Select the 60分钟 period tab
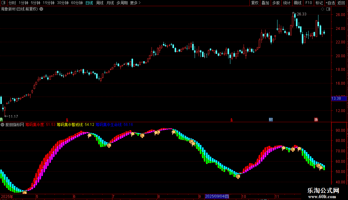The height and width of the screenshot is (200, 348). pos(77,3)
